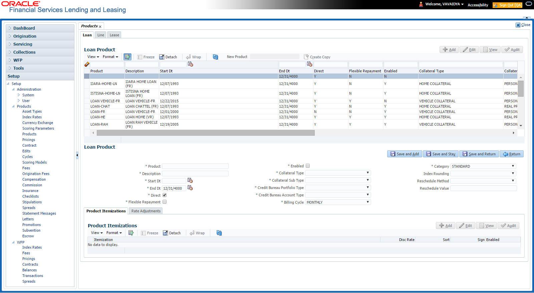This screenshot has width=534, height=293.
Task: Open the End Dt filter calendar icon
Action: click(309, 64)
